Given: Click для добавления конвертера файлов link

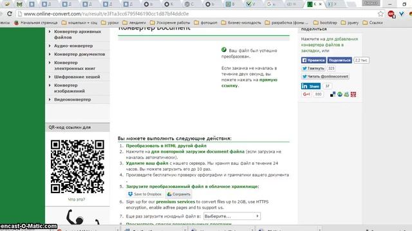Looking at the screenshot, I should 329,45.
